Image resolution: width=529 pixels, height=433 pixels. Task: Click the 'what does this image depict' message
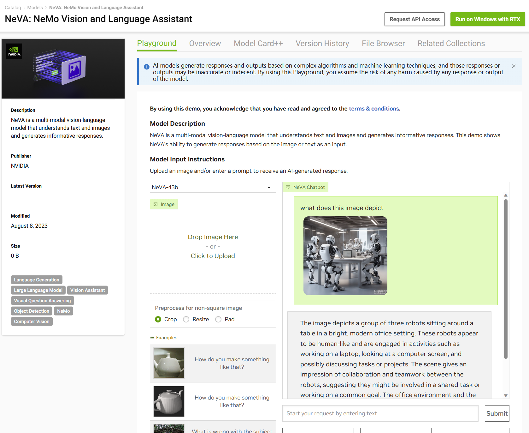(x=342, y=208)
